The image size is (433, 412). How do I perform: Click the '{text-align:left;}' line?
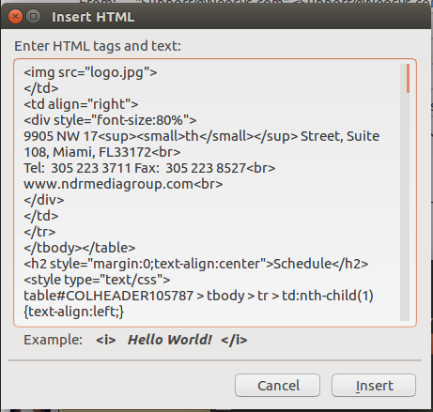(74, 312)
